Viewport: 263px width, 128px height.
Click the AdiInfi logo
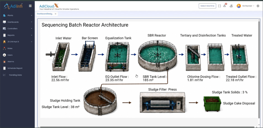tap(13, 6)
